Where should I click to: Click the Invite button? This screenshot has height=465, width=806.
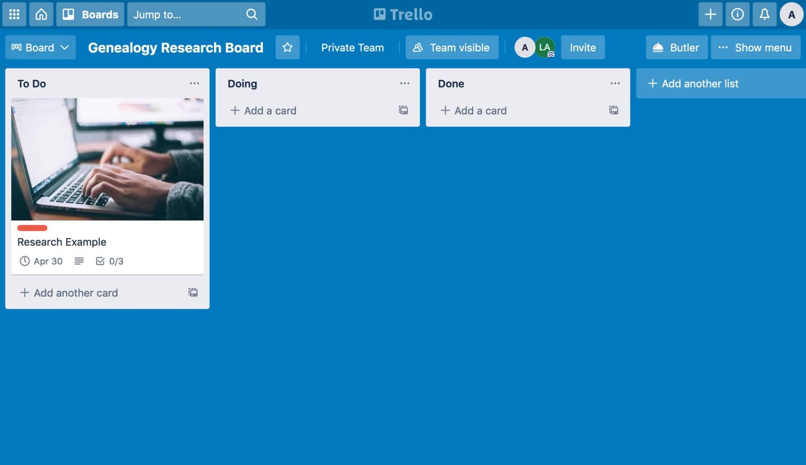pyautogui.click(x=583, y=47)
